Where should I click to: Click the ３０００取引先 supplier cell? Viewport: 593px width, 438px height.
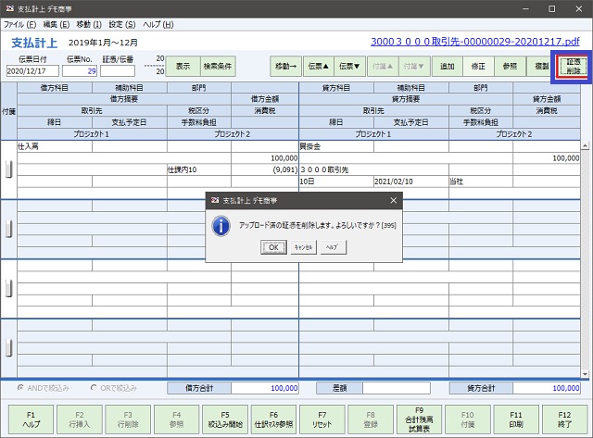click(x=374, y=169)
